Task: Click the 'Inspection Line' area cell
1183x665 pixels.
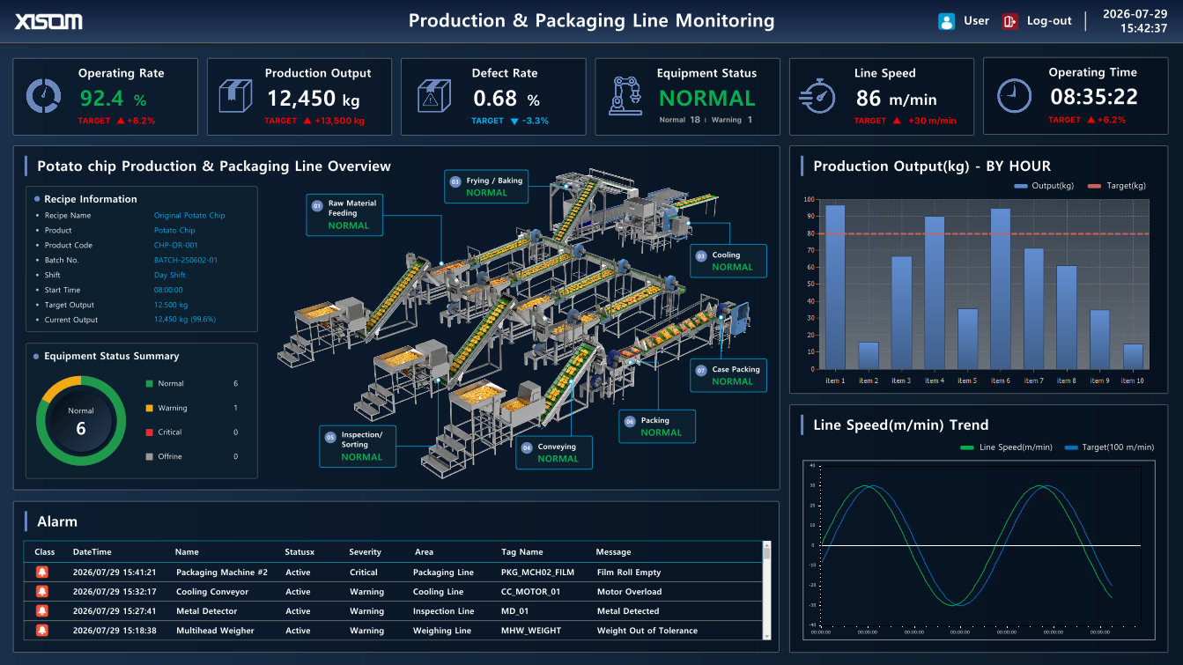Action: [444, 611]
